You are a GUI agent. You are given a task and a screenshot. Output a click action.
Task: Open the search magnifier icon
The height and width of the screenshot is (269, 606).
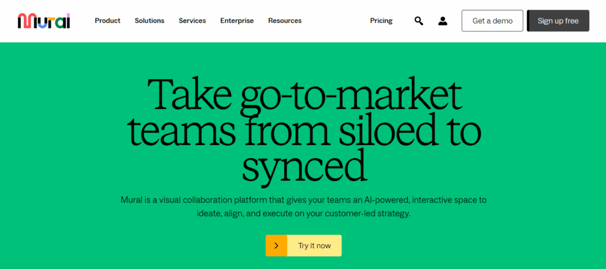click(418, 21)
